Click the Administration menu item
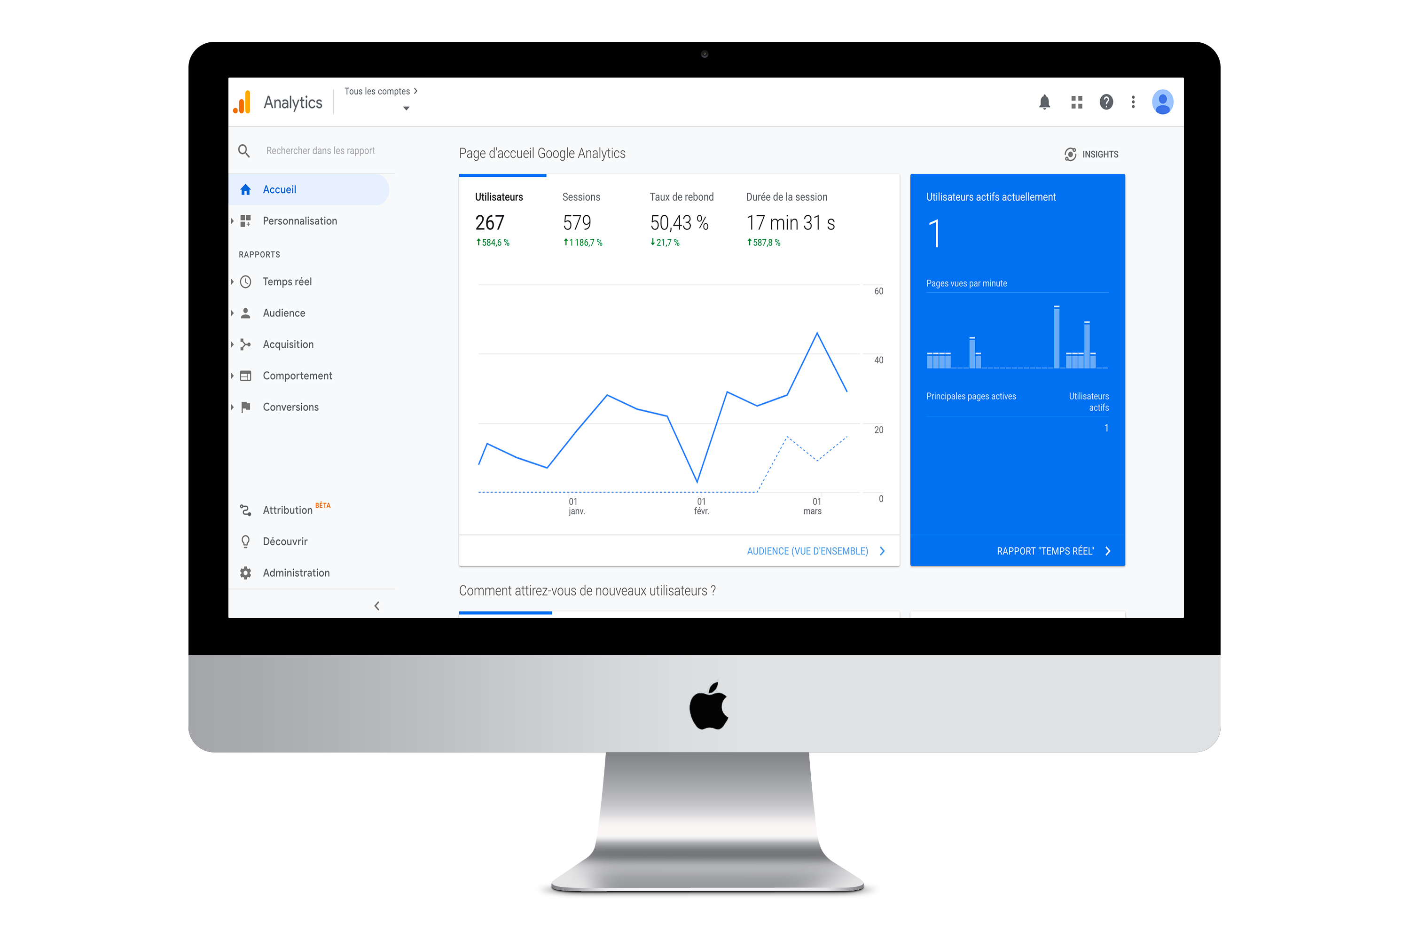The height and width of the screenshot is (940, 1410). [x=296, y=572]
